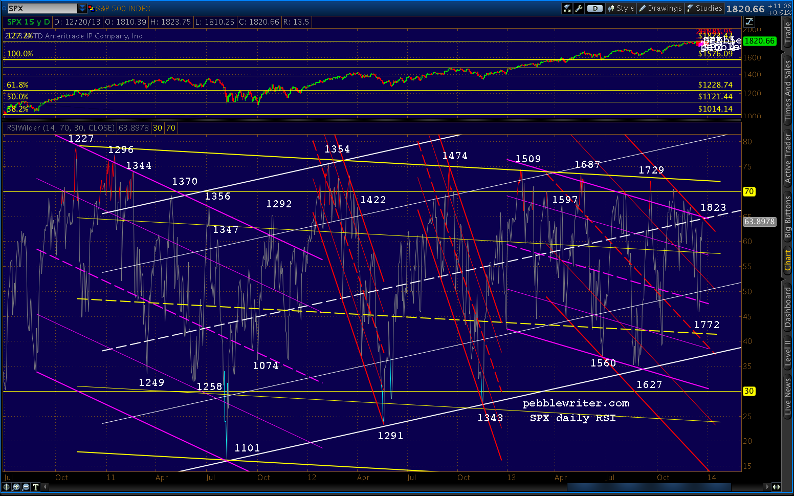
Task: Click the 1074 annotation
Action: click(266, 365)
